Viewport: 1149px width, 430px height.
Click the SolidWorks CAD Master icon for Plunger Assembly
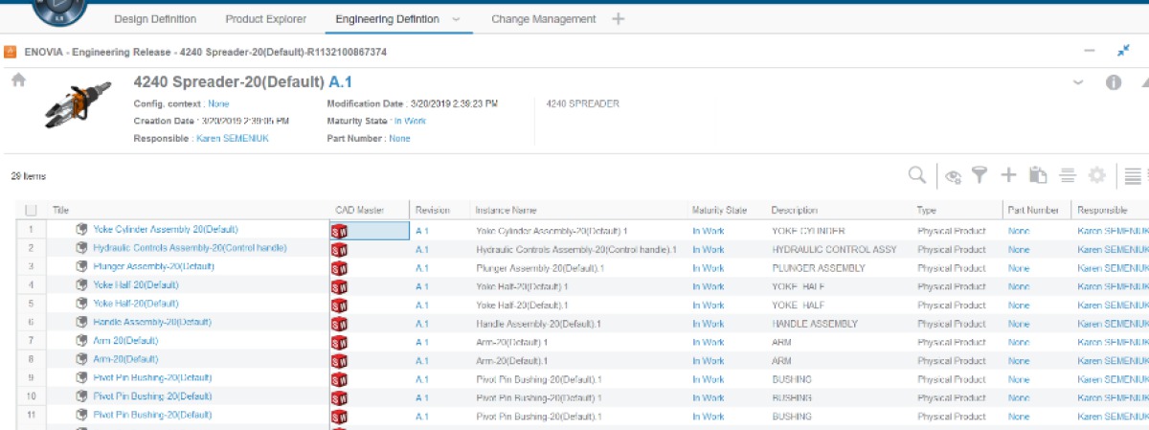[338, 268]
